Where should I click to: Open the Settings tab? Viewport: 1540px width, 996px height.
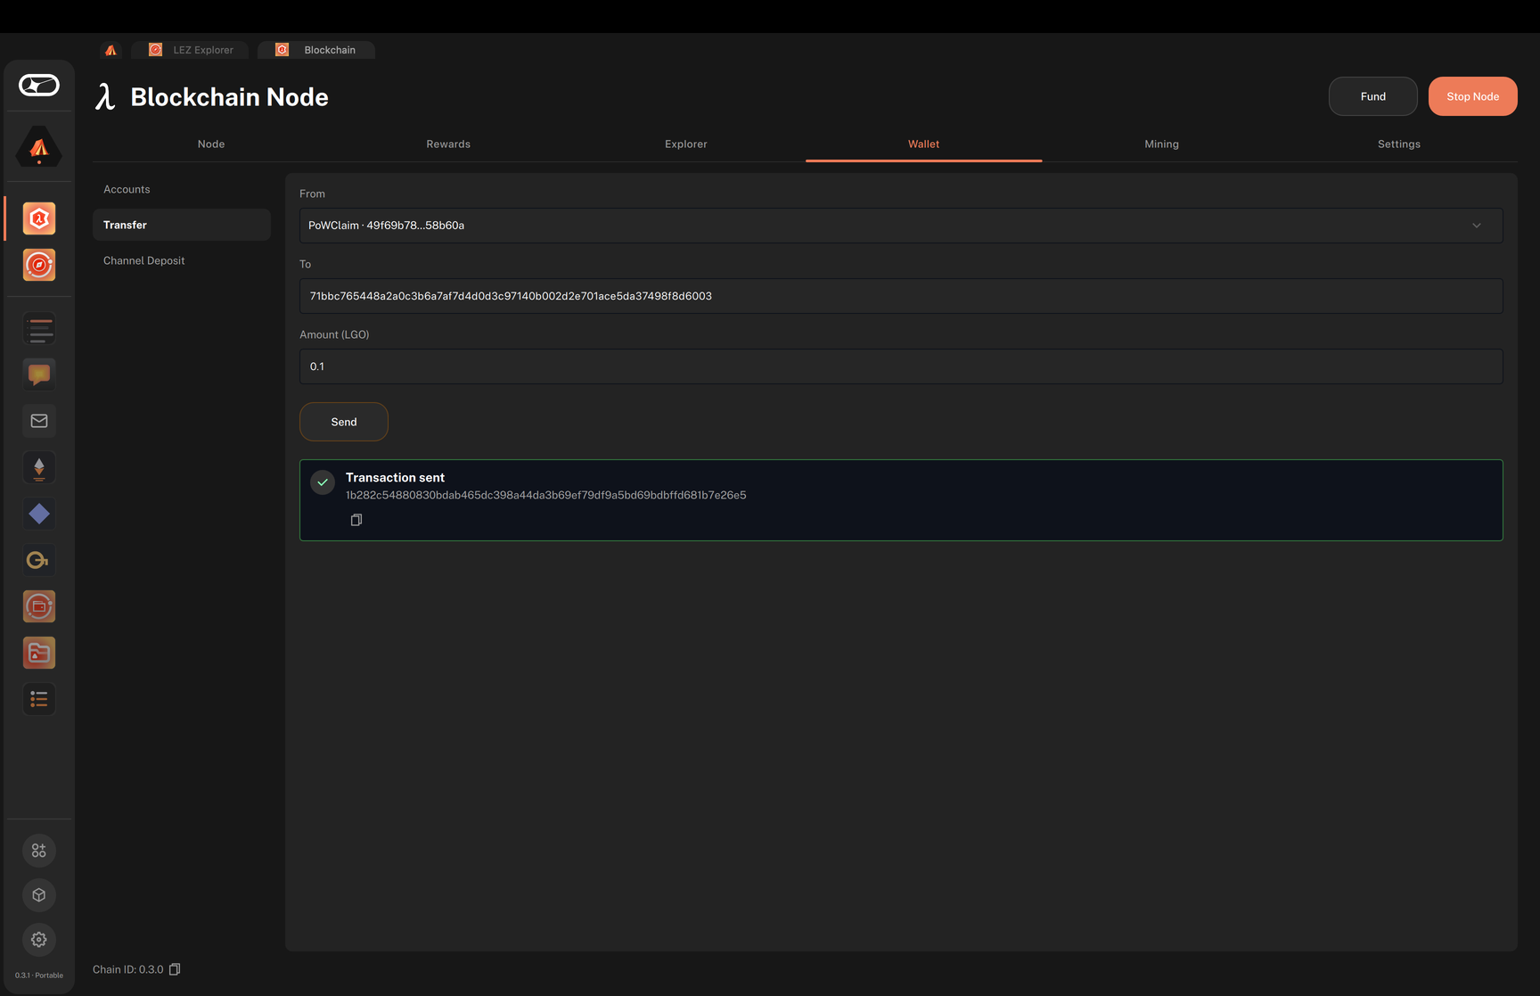pyautogui.click(x=1399, y=144)
